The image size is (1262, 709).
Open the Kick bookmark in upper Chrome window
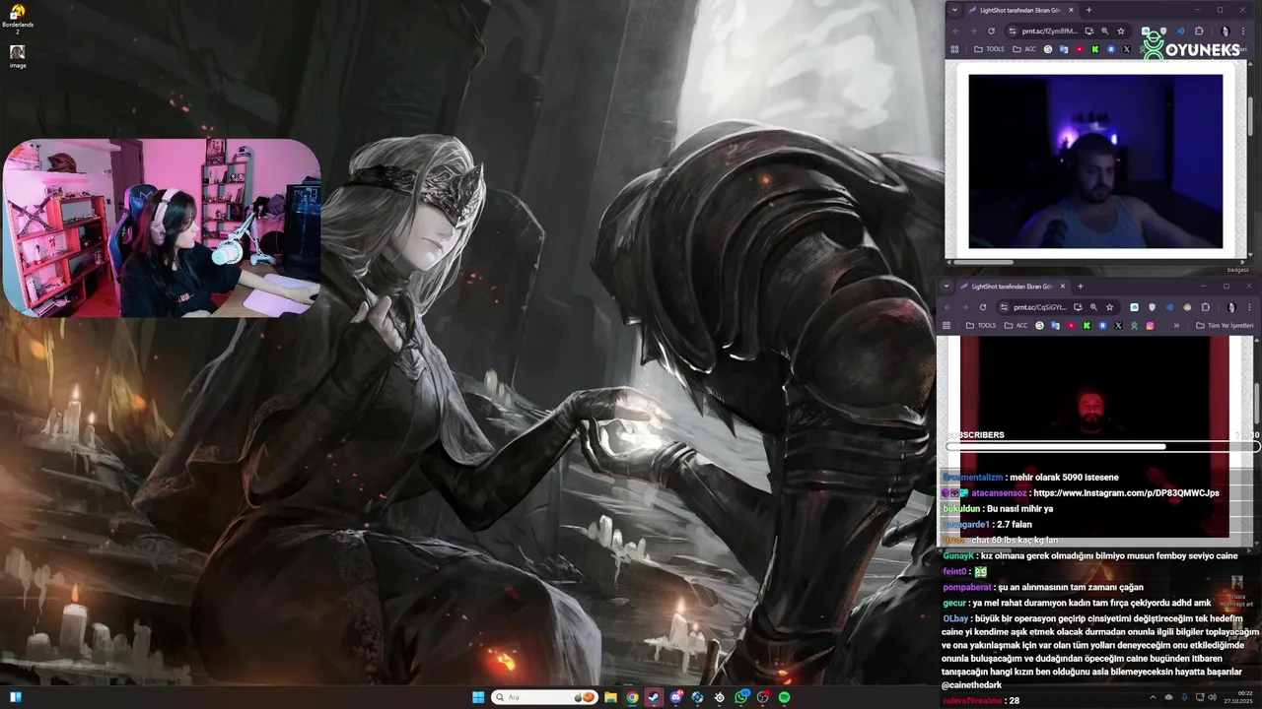[1095, 49]
